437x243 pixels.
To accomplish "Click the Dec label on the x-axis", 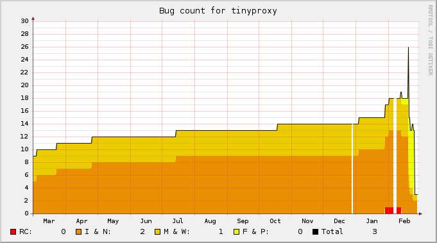I will point(339,221).
